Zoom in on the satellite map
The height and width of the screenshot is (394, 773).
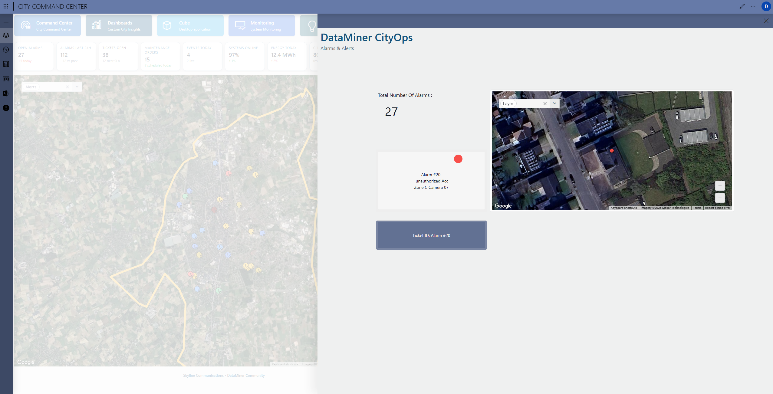pos(720,186)
